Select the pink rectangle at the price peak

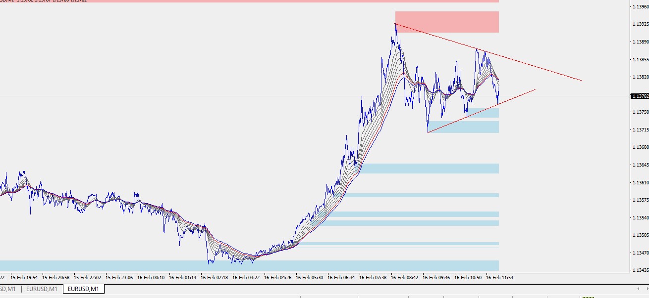point(447,22)
